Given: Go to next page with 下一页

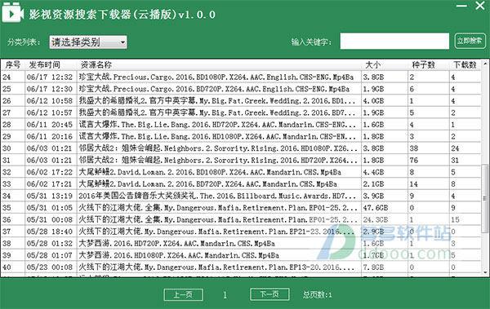Looking at the screenshot, I should [x=269, y=294].
